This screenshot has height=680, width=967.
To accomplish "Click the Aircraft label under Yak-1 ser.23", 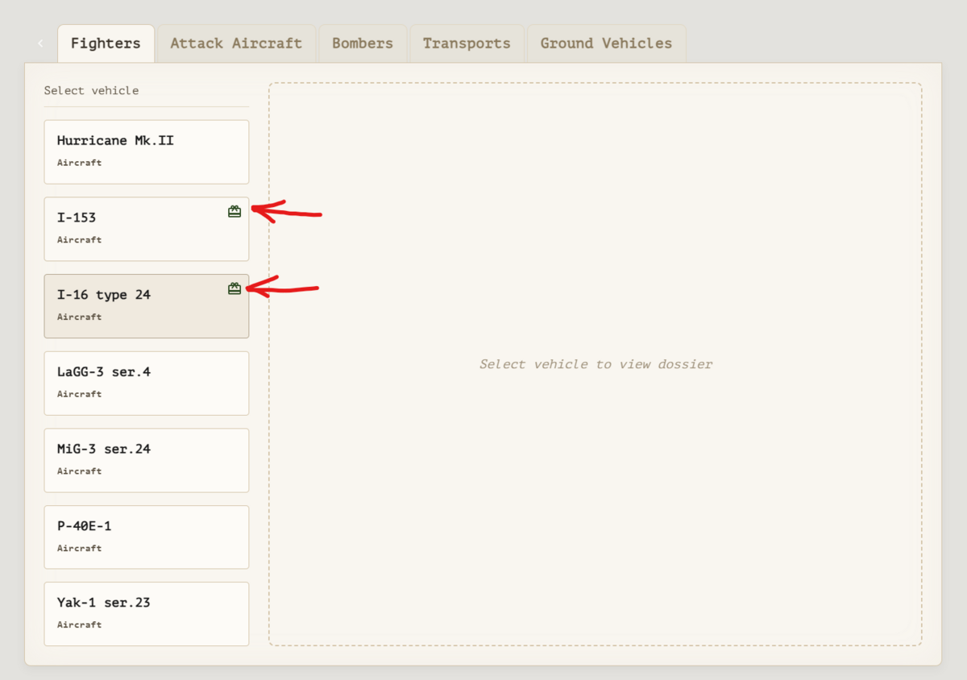I will coord(79,624).
